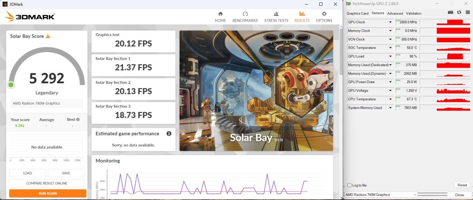Viewport: 473px width, 200px height.
Task: Expand Memory Used (Dynamic) dropdown
Action: 390,74
